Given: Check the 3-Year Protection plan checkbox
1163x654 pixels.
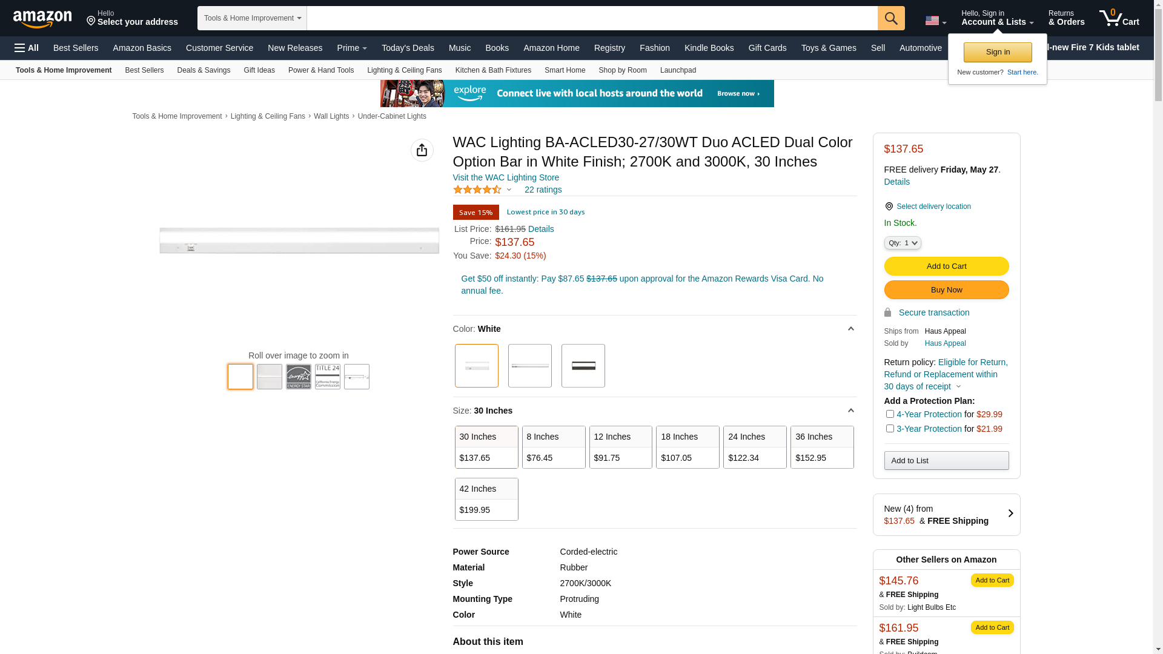Looking at the screenshot, I should pos(890,429).
